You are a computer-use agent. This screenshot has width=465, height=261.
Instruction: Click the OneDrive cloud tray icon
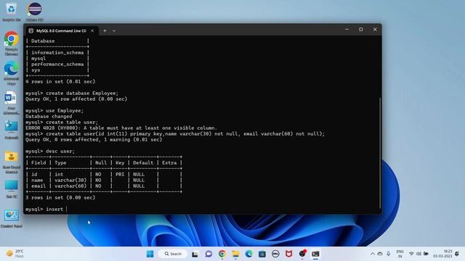pos(380,254)
